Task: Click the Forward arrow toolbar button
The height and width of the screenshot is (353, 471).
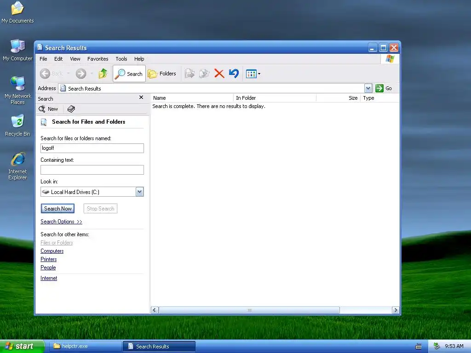Action: point(81,74)
